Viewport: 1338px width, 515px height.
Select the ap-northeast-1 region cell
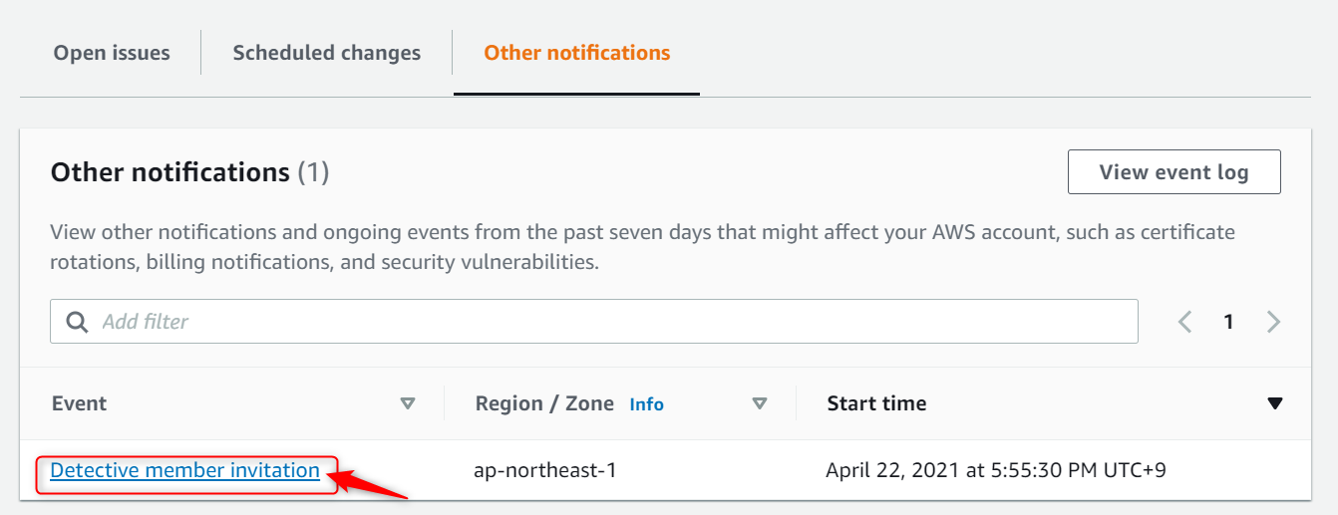click(544, 470)
